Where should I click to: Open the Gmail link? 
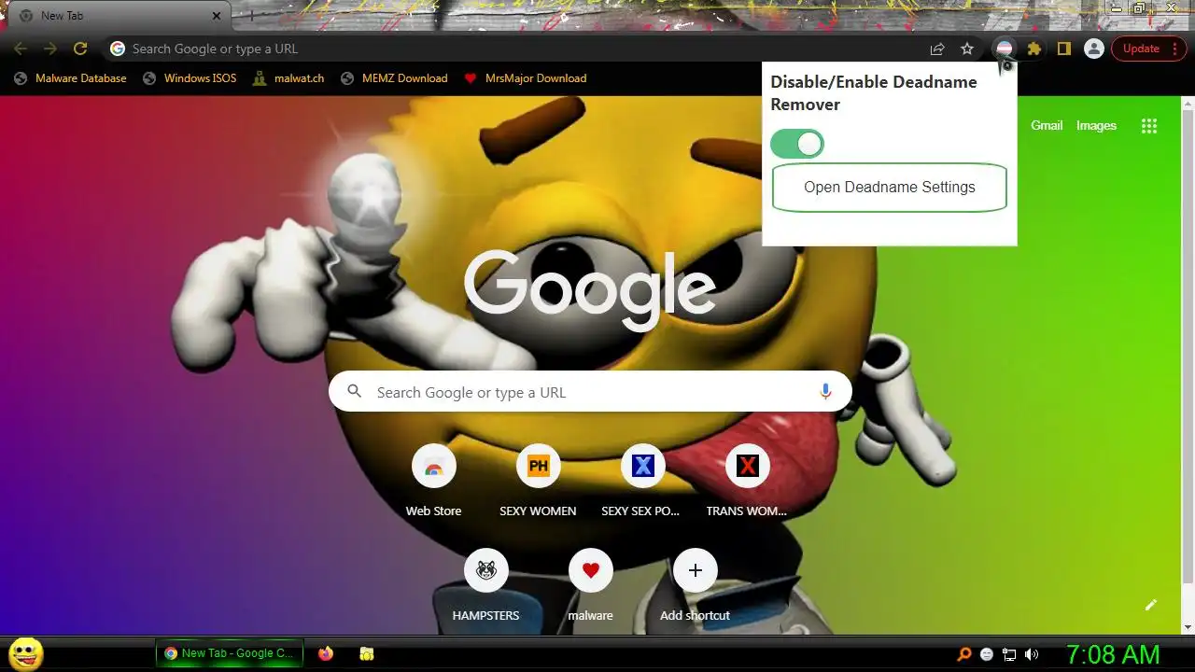(x=1047, y=125)
